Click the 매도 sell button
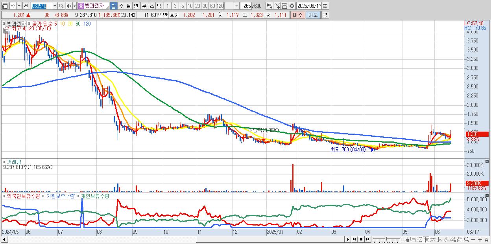The image size is (491, 244). [x=313, y=15]
